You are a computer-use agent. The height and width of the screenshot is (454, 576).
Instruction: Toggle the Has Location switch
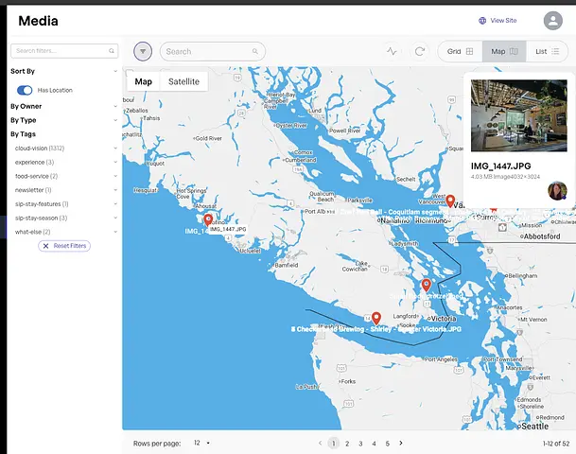click(26, 90)
